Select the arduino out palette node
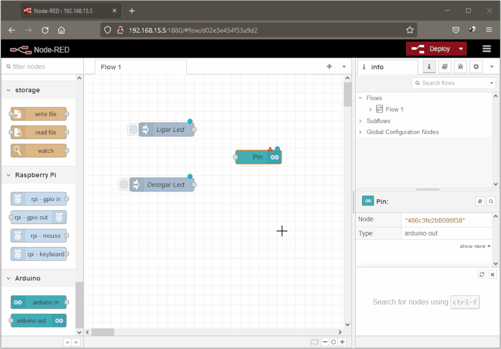This screenshot has width=501, height=349. (x=39, y=321)
